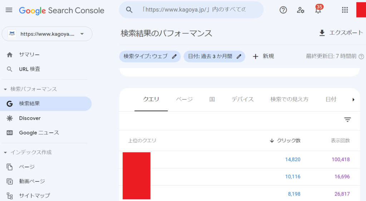Switch to the ページ tab
This screenshot has height=201, width=366.
pyautogui.click(x=184, y=99)
